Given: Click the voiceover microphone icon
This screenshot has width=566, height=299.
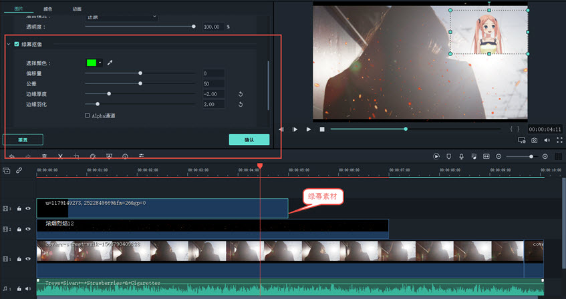Looking at the screenshot, I should click(x=461, y=156).
